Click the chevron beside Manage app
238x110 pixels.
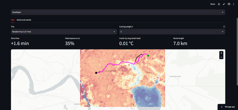tap(221, 107)
